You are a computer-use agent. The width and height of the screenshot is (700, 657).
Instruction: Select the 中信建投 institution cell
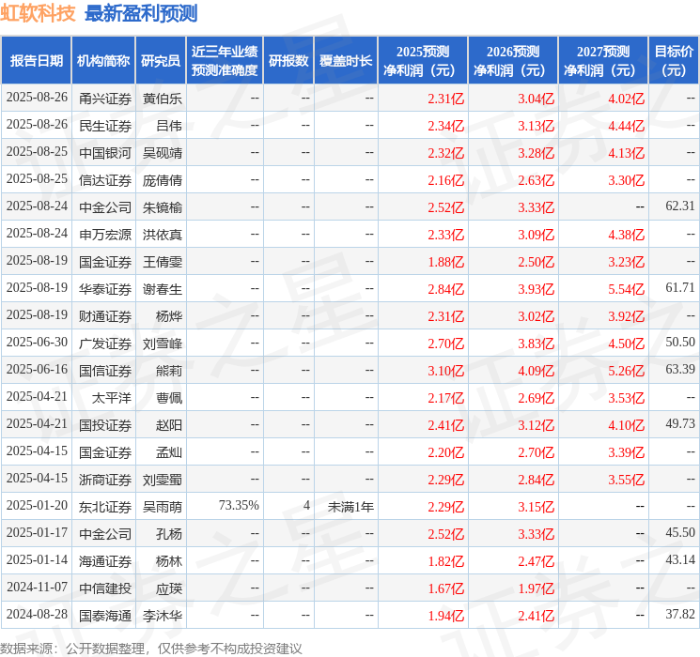105,588
